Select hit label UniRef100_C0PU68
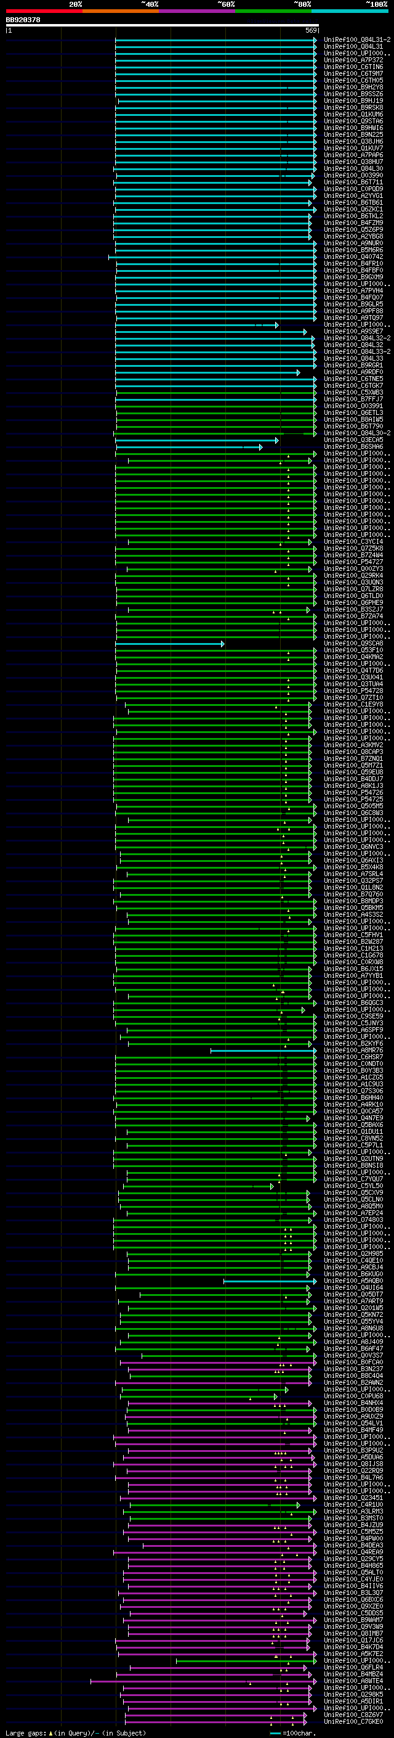The height and width of the screenshot is (1738, 394). [353, 1396]
